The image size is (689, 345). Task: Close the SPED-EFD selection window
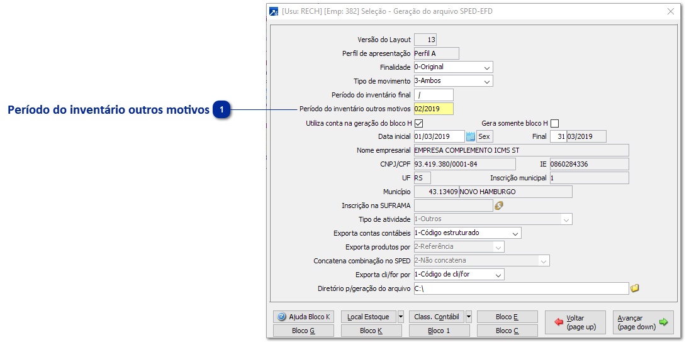671,11
